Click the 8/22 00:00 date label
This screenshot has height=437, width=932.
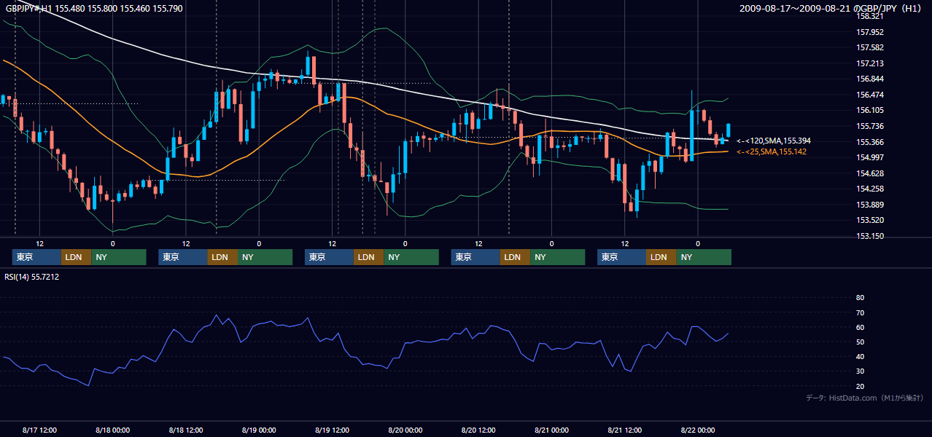click(x=698, y=430)
